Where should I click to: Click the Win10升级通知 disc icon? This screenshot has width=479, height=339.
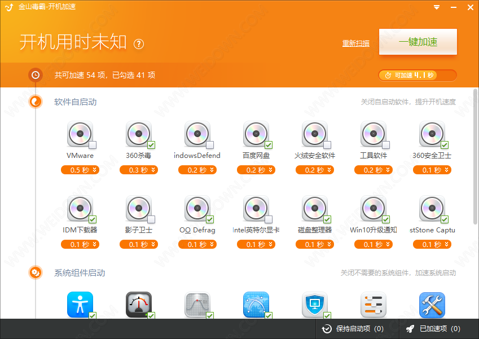[373, 208]
